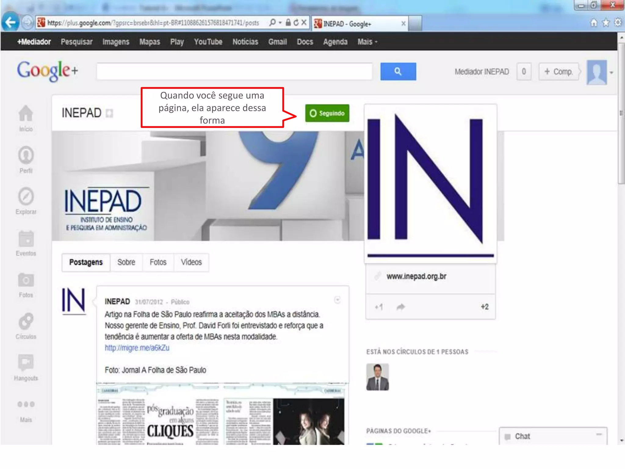Click the share arrow icon under www.inepad.org.br
Viewport: 625px width, 469px height.
click(x=400, y=307)
